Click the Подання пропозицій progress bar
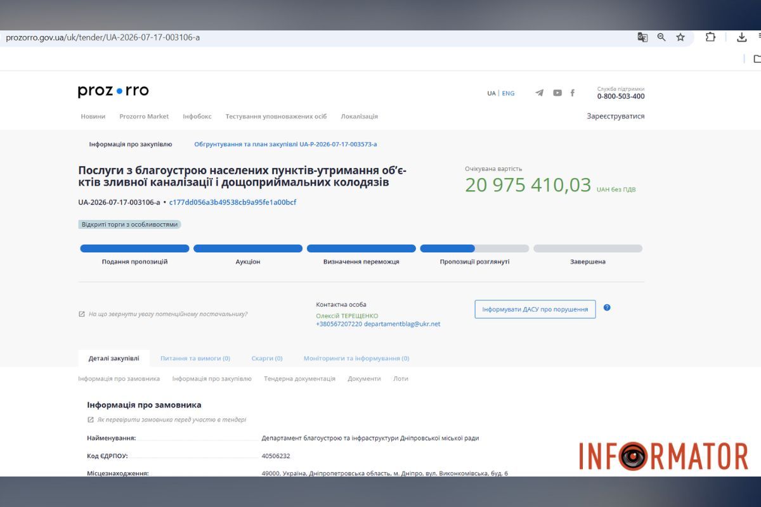761x507 pixels. (134, 248)
